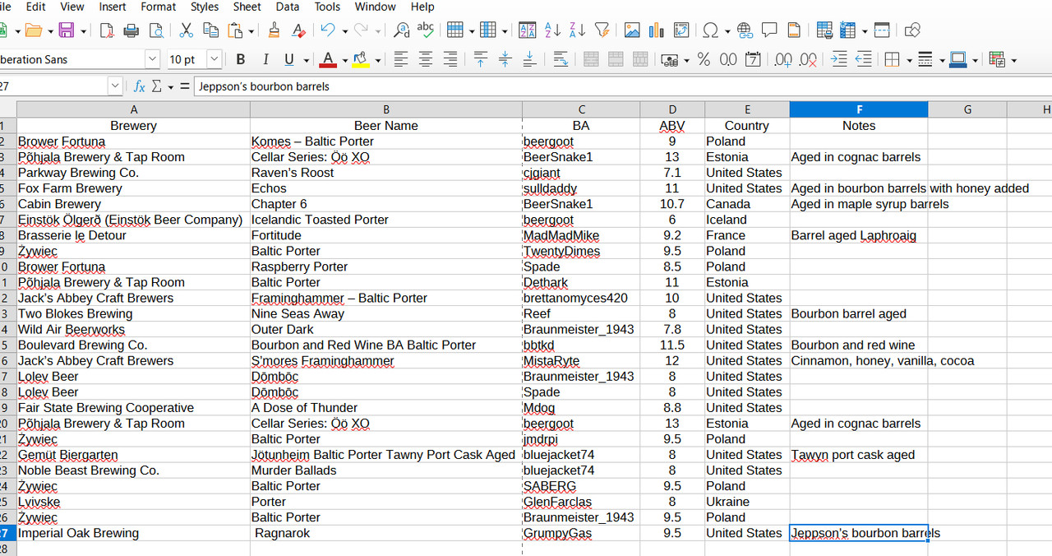Open Find & Replace
This screenshot has width=1052, height=556.
click(x=401, y=30)
